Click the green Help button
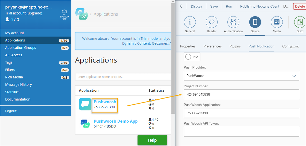This screenshot has height=146, width=306. coord(152,140)
